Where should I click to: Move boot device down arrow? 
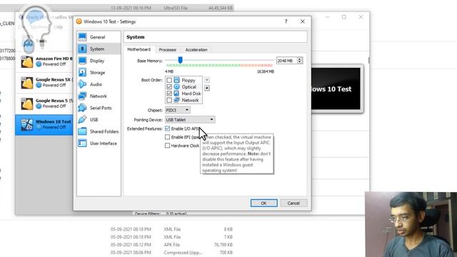coord(206,88)
